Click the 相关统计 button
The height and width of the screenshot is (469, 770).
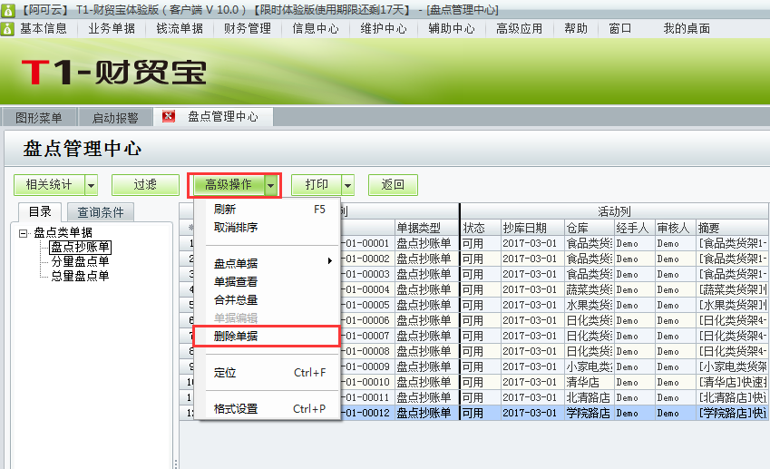pos(49,185)
